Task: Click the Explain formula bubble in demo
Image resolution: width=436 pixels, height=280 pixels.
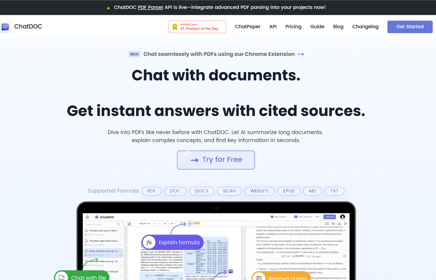Action: (x=173, y=242)
